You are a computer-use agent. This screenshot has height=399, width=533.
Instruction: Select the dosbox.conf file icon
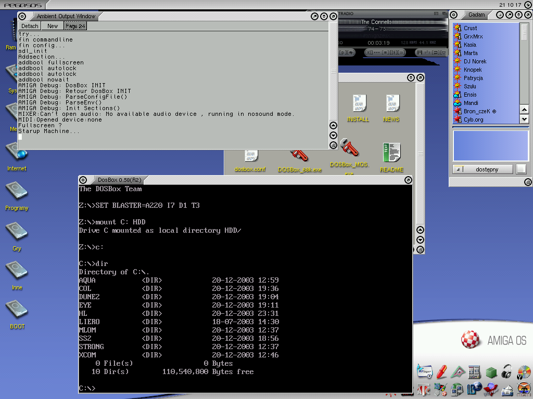[x=251, y=156]
